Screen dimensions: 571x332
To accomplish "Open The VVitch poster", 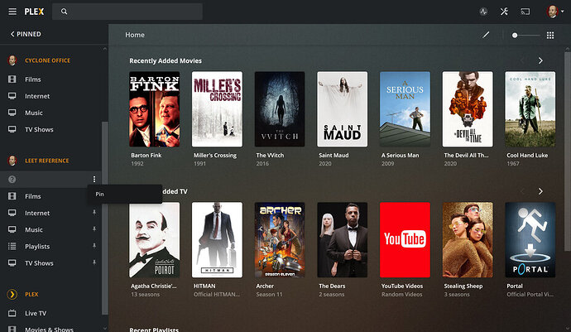I will click(x=280, y=109).
